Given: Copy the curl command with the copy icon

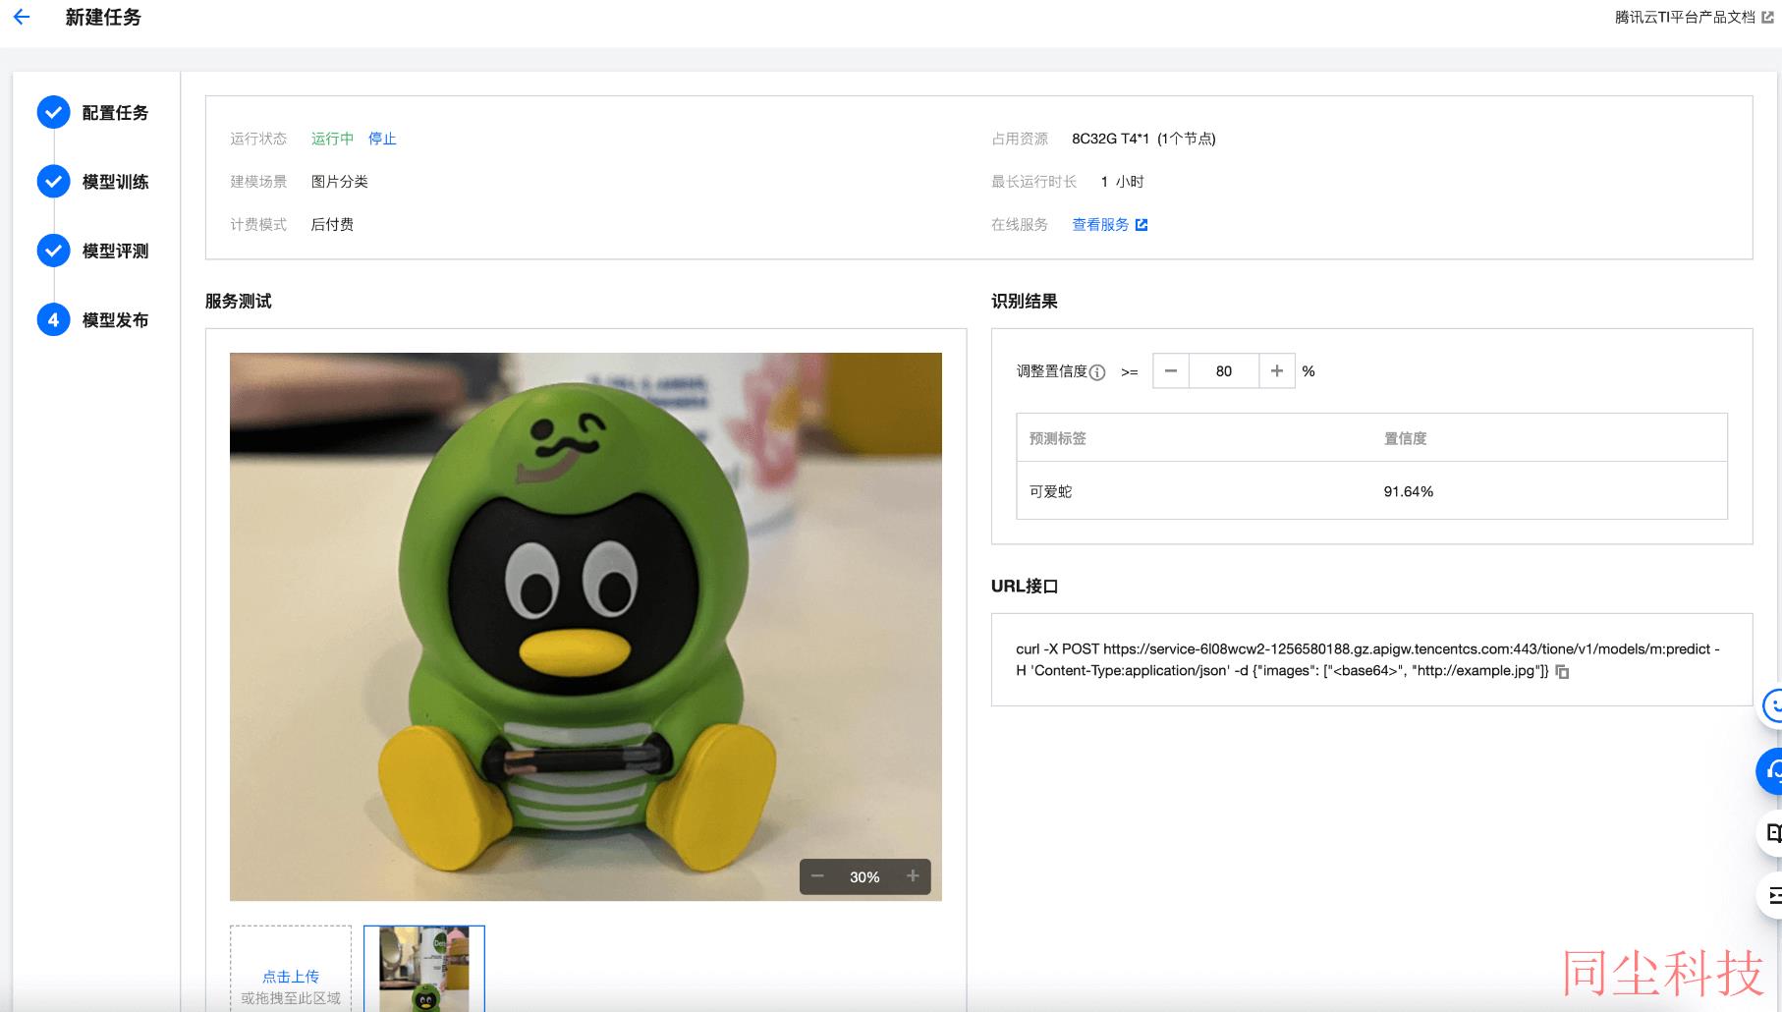Looking at the screenshot, I should click(x=1562, y=672).
